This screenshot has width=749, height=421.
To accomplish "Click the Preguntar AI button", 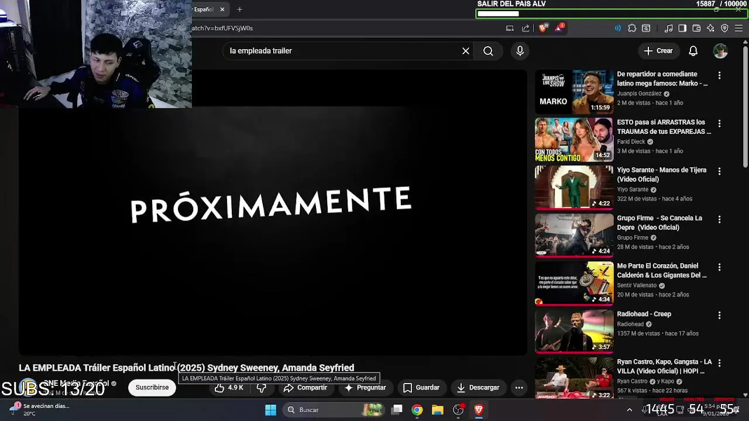I will coord(365,388).
